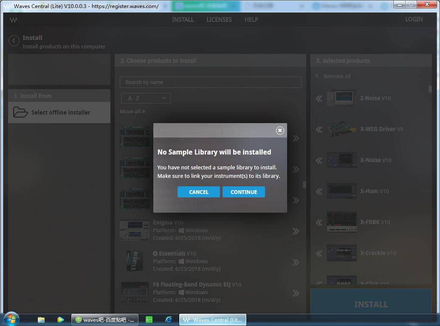
Task: Open the HELP tab
Action: (251, 20)
